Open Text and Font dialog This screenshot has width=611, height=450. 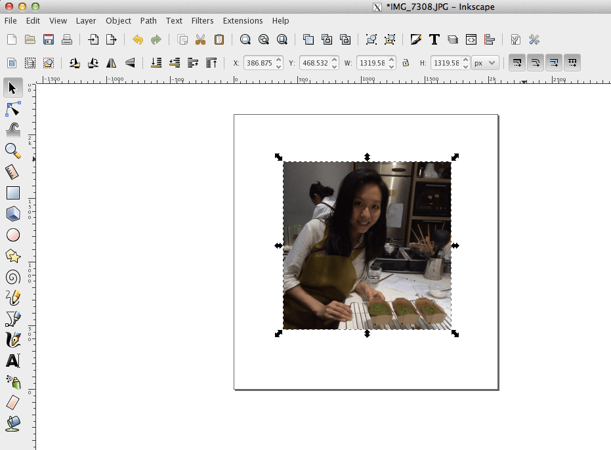(x=434, y=39)
